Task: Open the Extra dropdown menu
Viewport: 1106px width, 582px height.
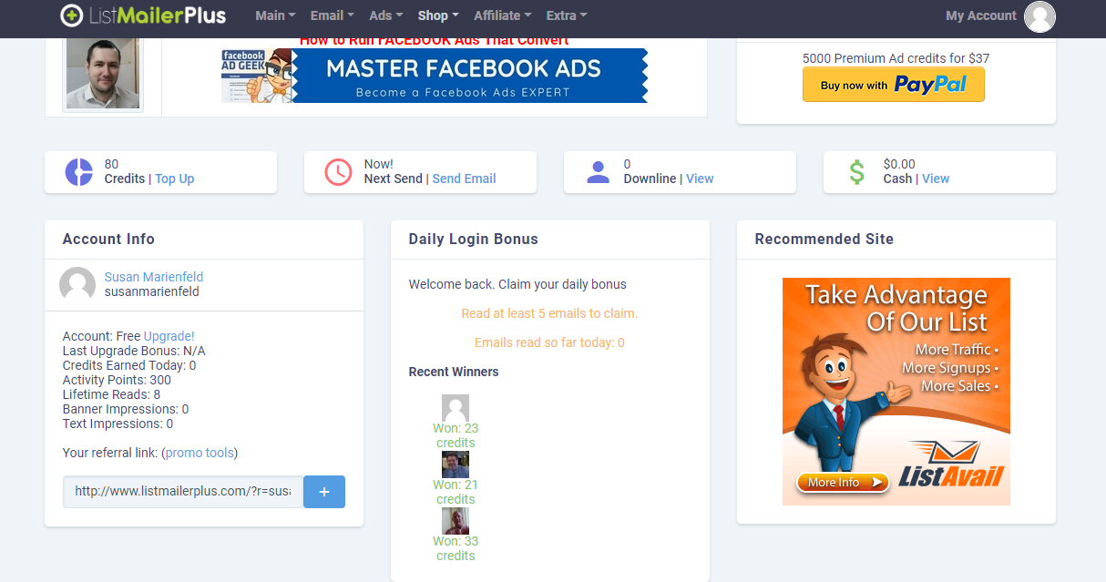Action: [567, 15]
